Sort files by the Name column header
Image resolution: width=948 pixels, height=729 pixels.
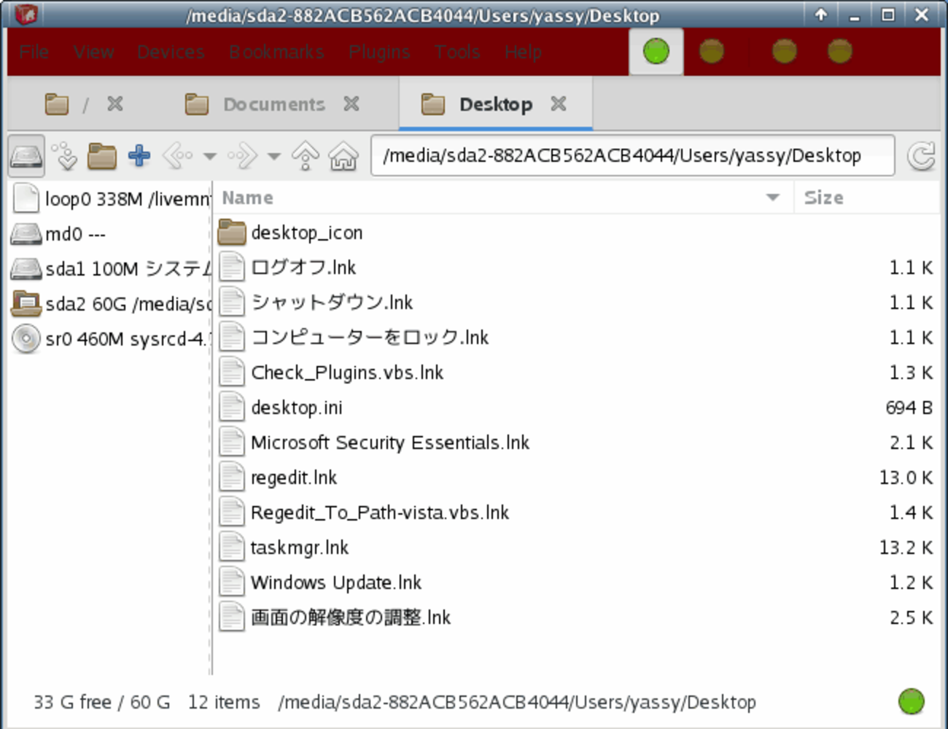pyautogui.click(x=503, y=198)
